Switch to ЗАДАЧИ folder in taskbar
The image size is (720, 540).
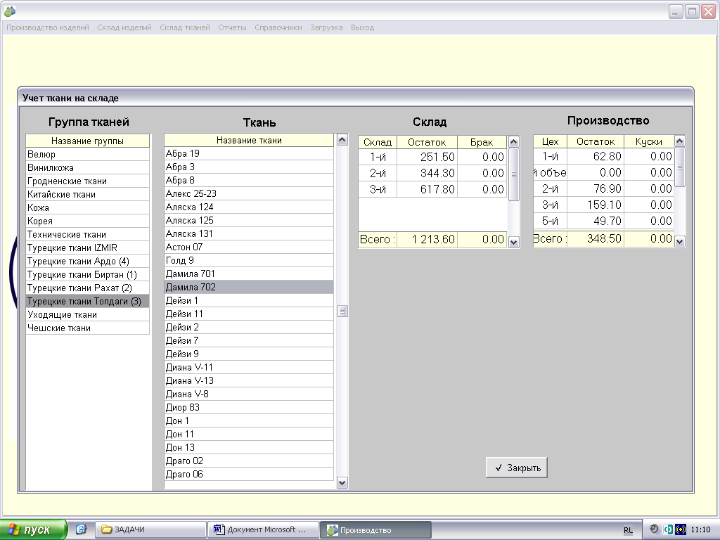click(150, 529)
